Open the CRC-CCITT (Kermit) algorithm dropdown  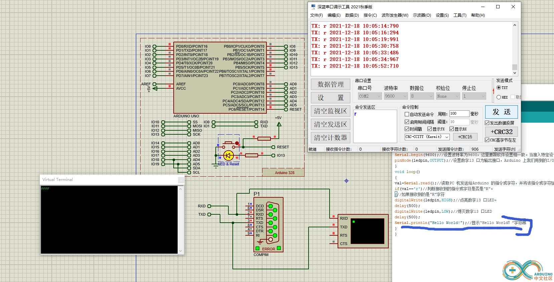point(427,137)
